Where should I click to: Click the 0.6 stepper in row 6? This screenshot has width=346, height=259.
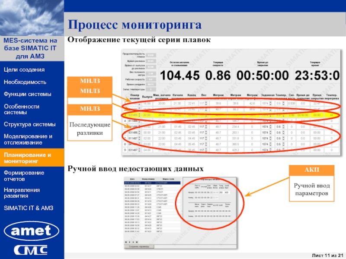(x=283, y=133)
